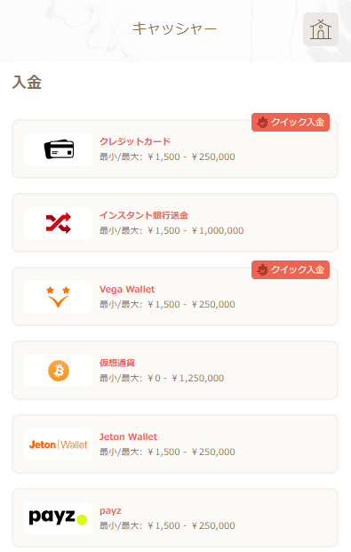The height and width of the screenshot is (552, 351).
Task: Click the 入金 section heading
Action: (27, 83)
